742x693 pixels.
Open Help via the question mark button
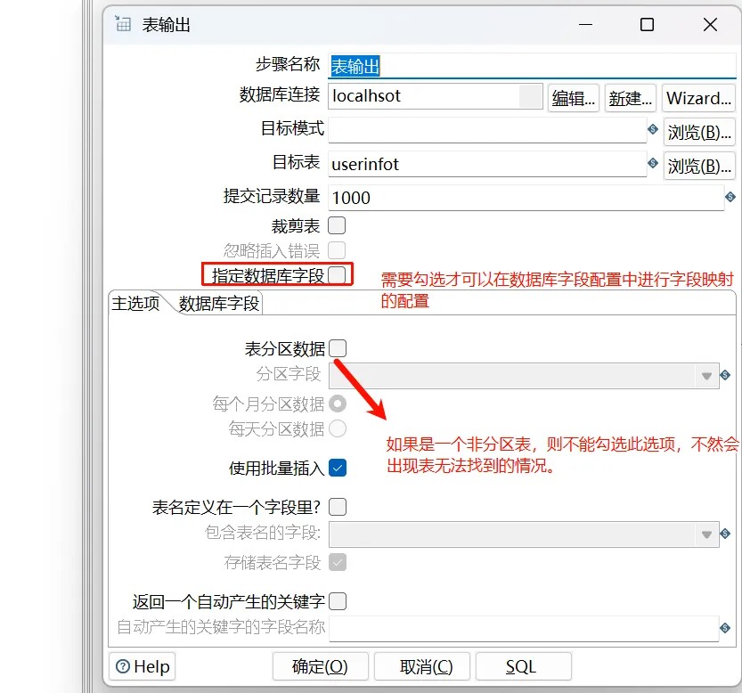pyautogui.click(x=143, y=666)
